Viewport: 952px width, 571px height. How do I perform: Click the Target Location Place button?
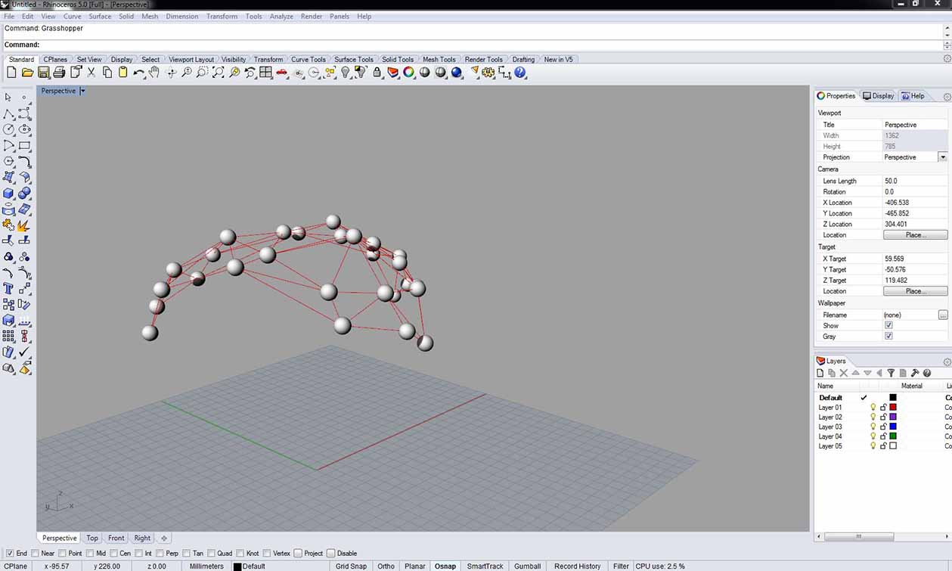tap(915, 290)
